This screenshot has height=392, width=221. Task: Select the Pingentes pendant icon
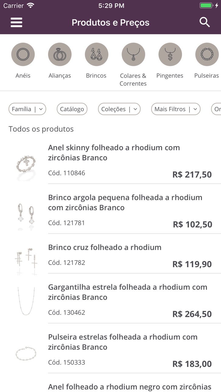(x=170, y=54)
